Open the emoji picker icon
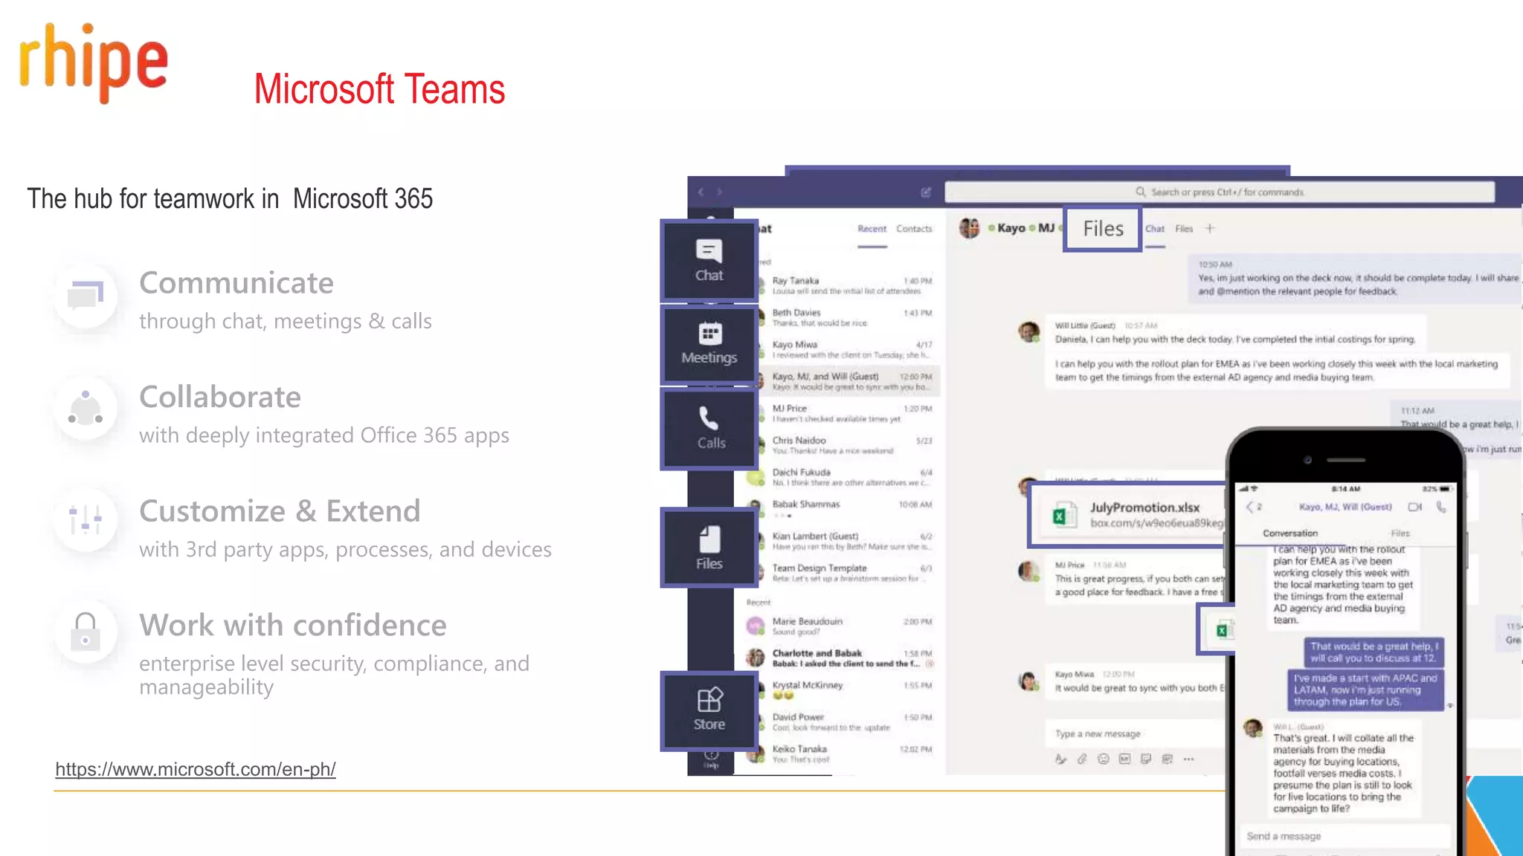This screenshot has height=856, width=1523. click(x=1104, y=759)
